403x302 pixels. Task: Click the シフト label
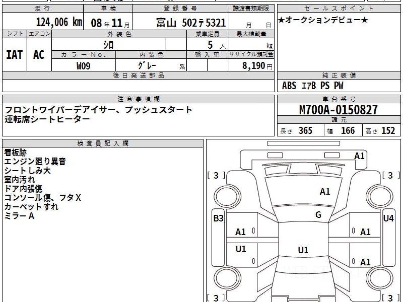15,34
